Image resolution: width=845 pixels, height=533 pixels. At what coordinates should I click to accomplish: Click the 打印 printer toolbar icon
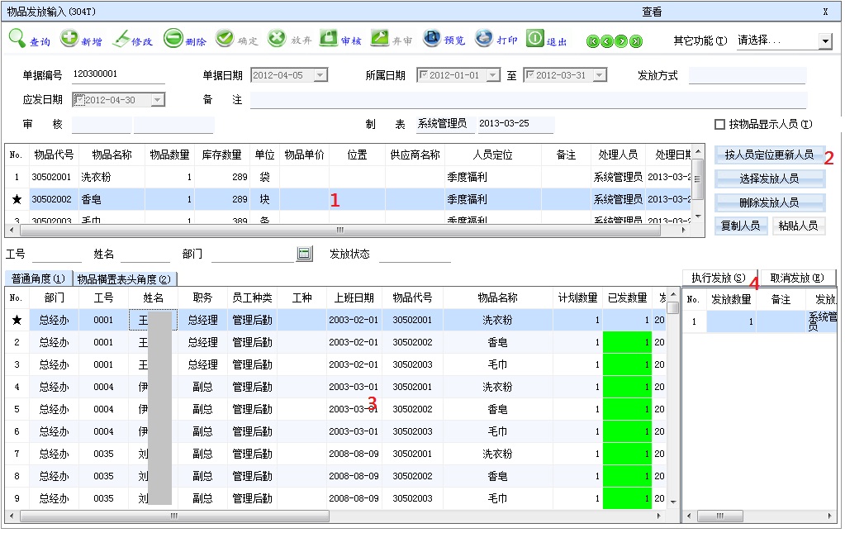pos(483,38)
